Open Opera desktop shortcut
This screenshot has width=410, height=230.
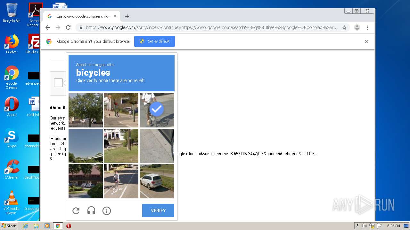(x=12, y=106)
